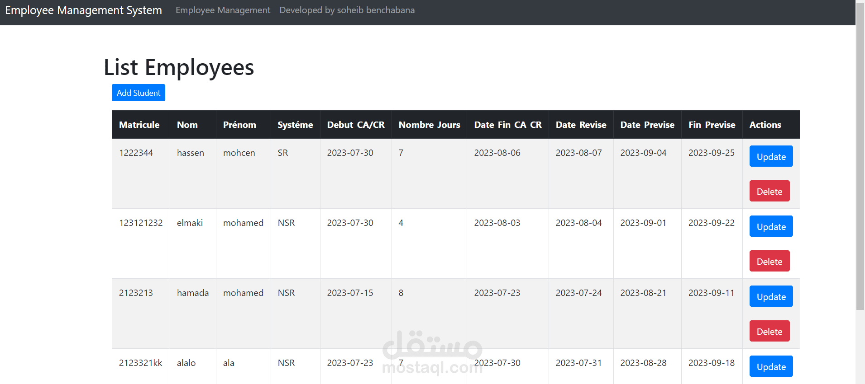Click revise date 2023-08-04

point(579,223)
